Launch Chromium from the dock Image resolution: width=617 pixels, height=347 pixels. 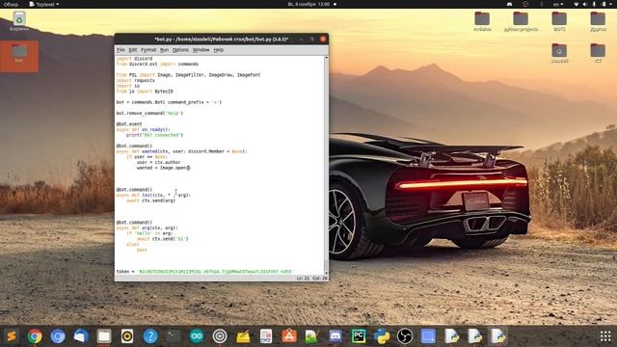pos(58,336)
